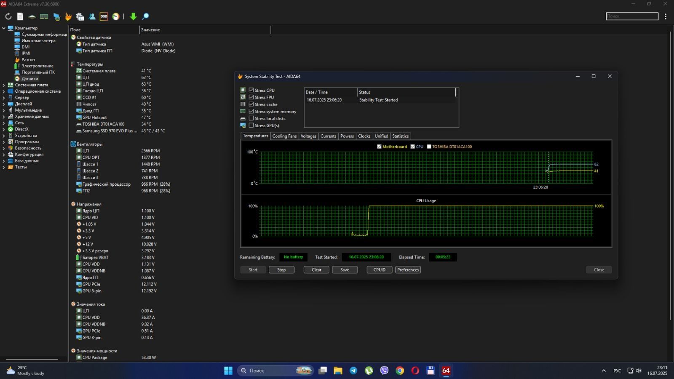Toggle the OSD panel toolbar icon

tap(104, 16)
